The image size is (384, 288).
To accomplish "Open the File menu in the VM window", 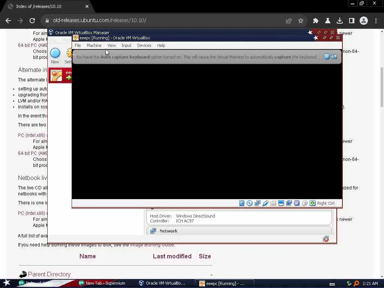I will coord(78,45).
